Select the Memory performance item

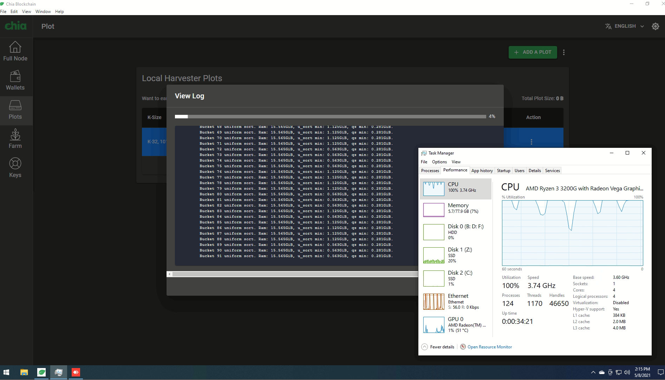(456, 210)
